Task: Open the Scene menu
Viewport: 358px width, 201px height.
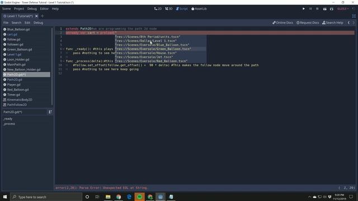Action: pos(6,9)
